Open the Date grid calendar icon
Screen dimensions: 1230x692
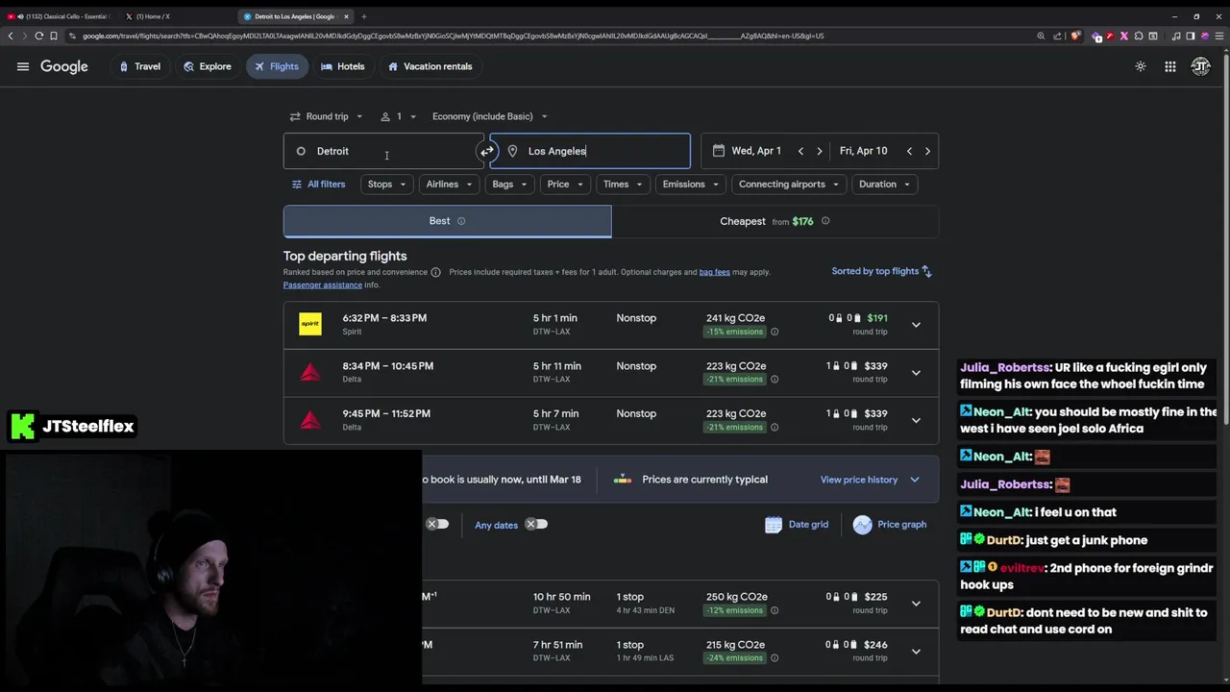tap(774, 525)
